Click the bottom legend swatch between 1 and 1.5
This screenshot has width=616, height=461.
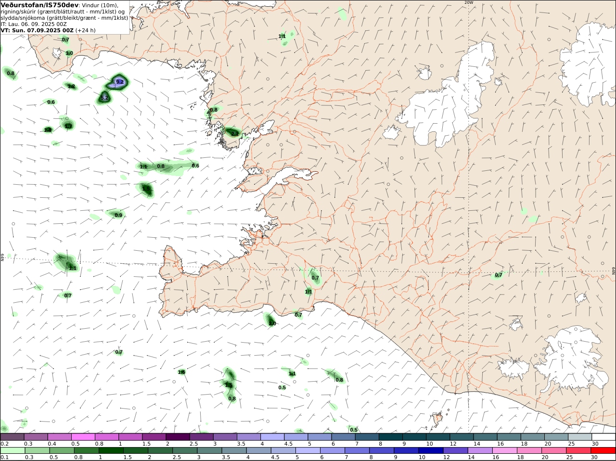111,450
